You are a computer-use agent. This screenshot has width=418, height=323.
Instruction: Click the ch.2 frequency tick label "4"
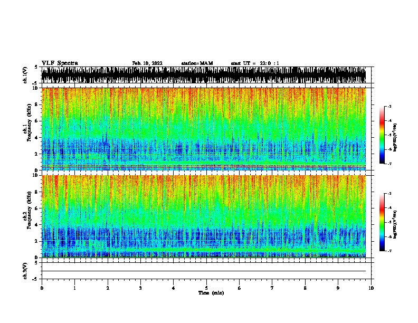click(36, 225)
